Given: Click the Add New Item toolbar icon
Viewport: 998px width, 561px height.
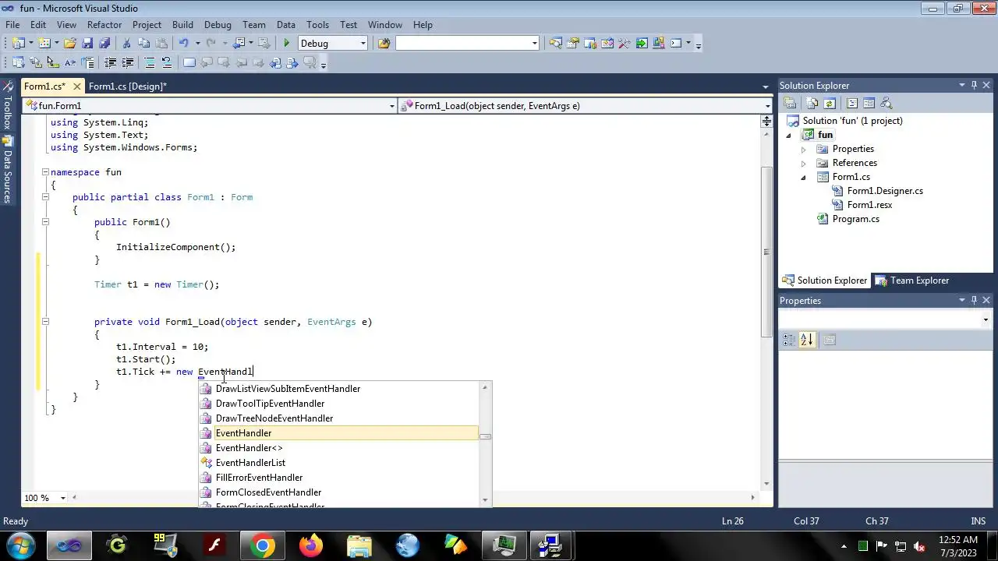Looking at the screenshot, I should click(44, 43).
